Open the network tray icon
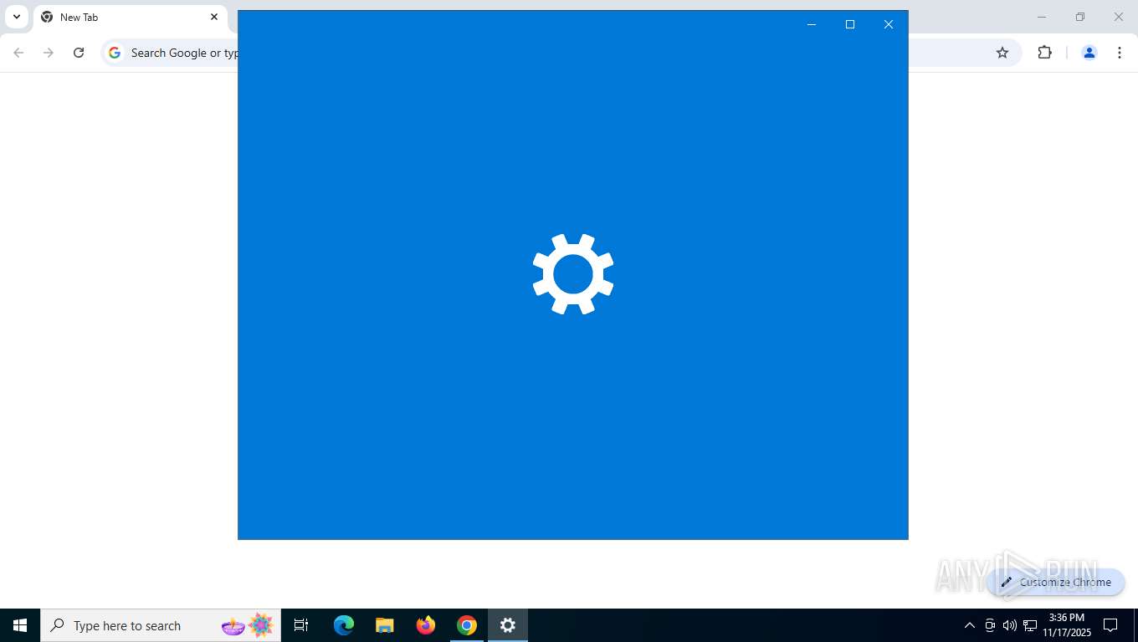Screen dimensions: 1138x642 pyautogui.click(x=1030, y=625)
